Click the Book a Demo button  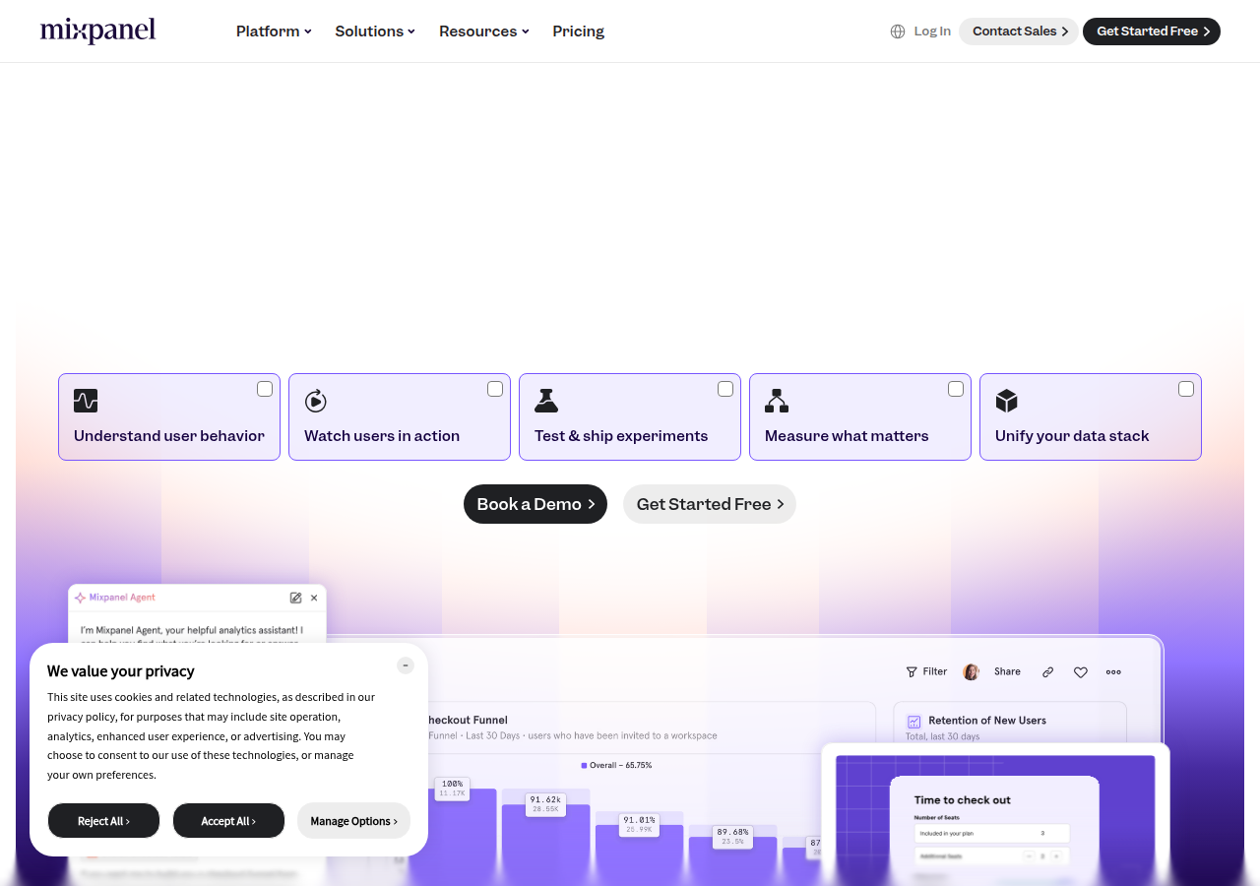(535, 504)
